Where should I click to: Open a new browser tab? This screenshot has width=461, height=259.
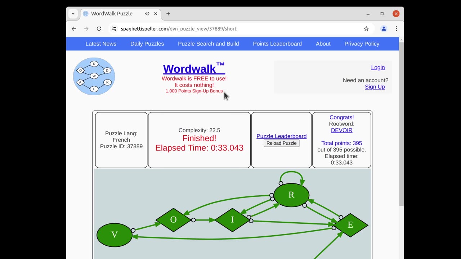168,14
